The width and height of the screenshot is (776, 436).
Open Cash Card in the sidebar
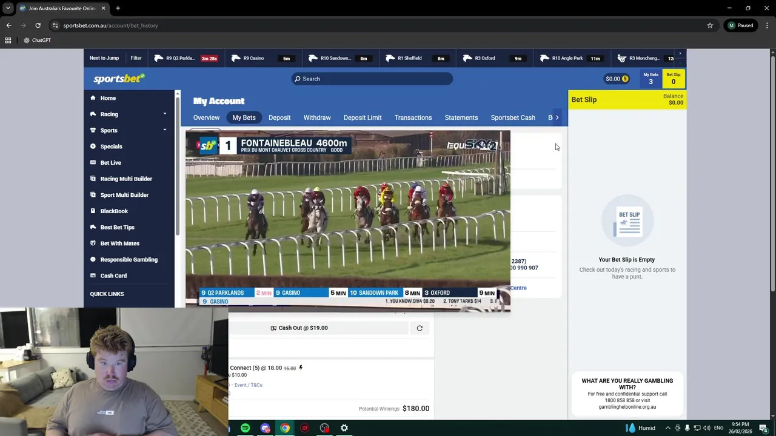tap(113, 276)
